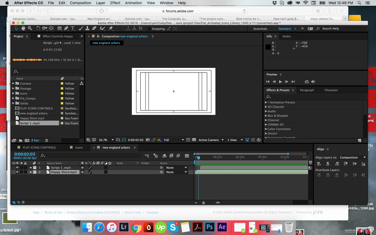Select the Essentials workspace
The height and width of the screenshot is (235, 376).
pyautogui.click(x=260, y=29)
